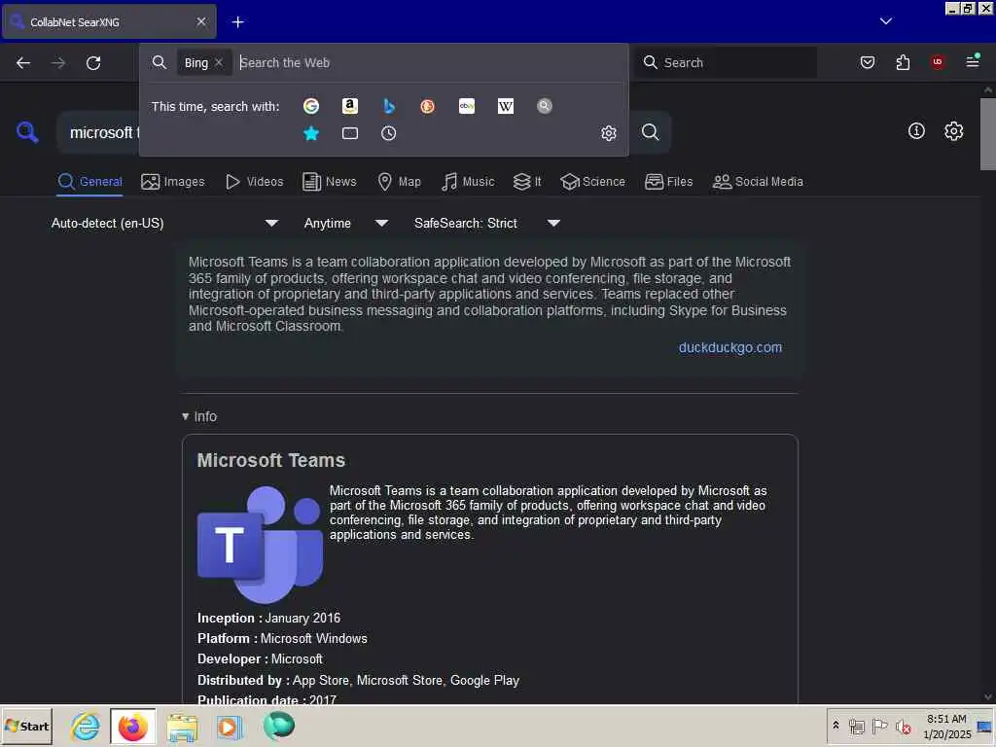Switch to IT category

click(527, 182)
